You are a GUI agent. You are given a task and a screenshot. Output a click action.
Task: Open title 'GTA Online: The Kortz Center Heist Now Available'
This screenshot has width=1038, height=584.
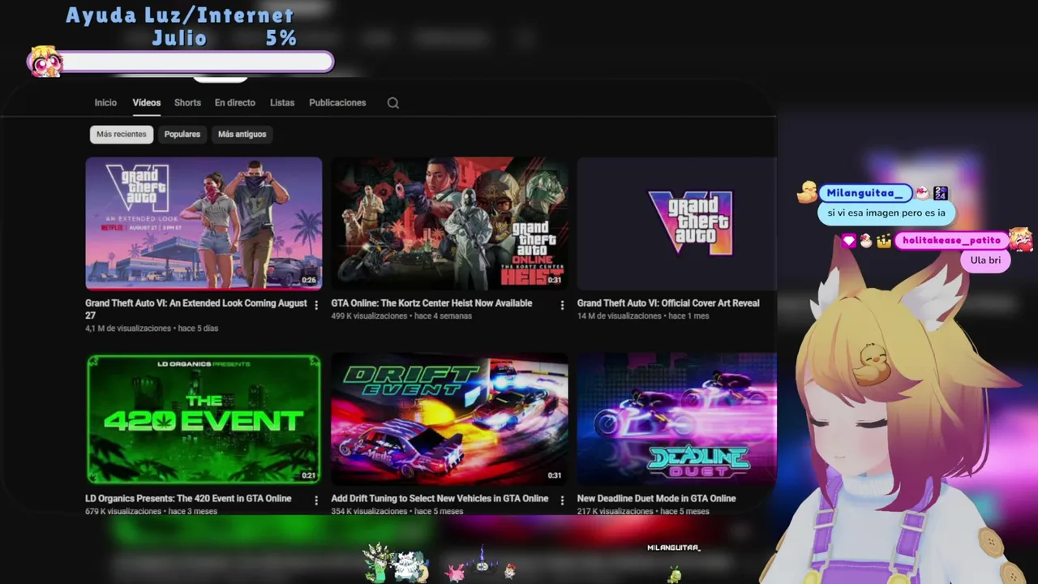pyautogui.click(x=431, y=303)
